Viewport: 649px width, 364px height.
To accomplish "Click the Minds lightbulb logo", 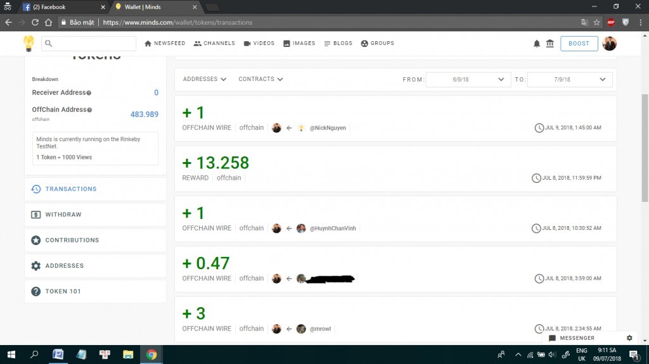I will pyautogui.click(x=29, y=43).
